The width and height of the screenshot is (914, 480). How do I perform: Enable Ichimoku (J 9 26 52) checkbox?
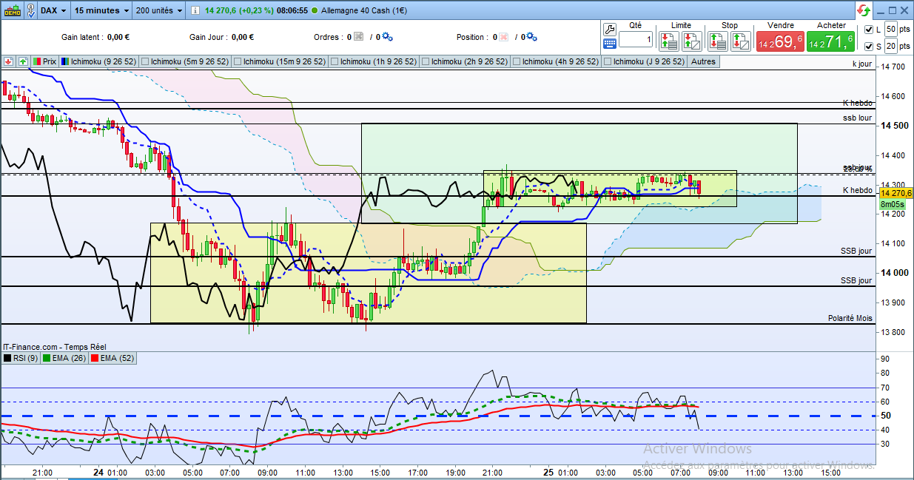click(608, 61)
